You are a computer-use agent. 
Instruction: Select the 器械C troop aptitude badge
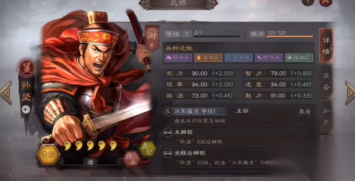(299, 58)
